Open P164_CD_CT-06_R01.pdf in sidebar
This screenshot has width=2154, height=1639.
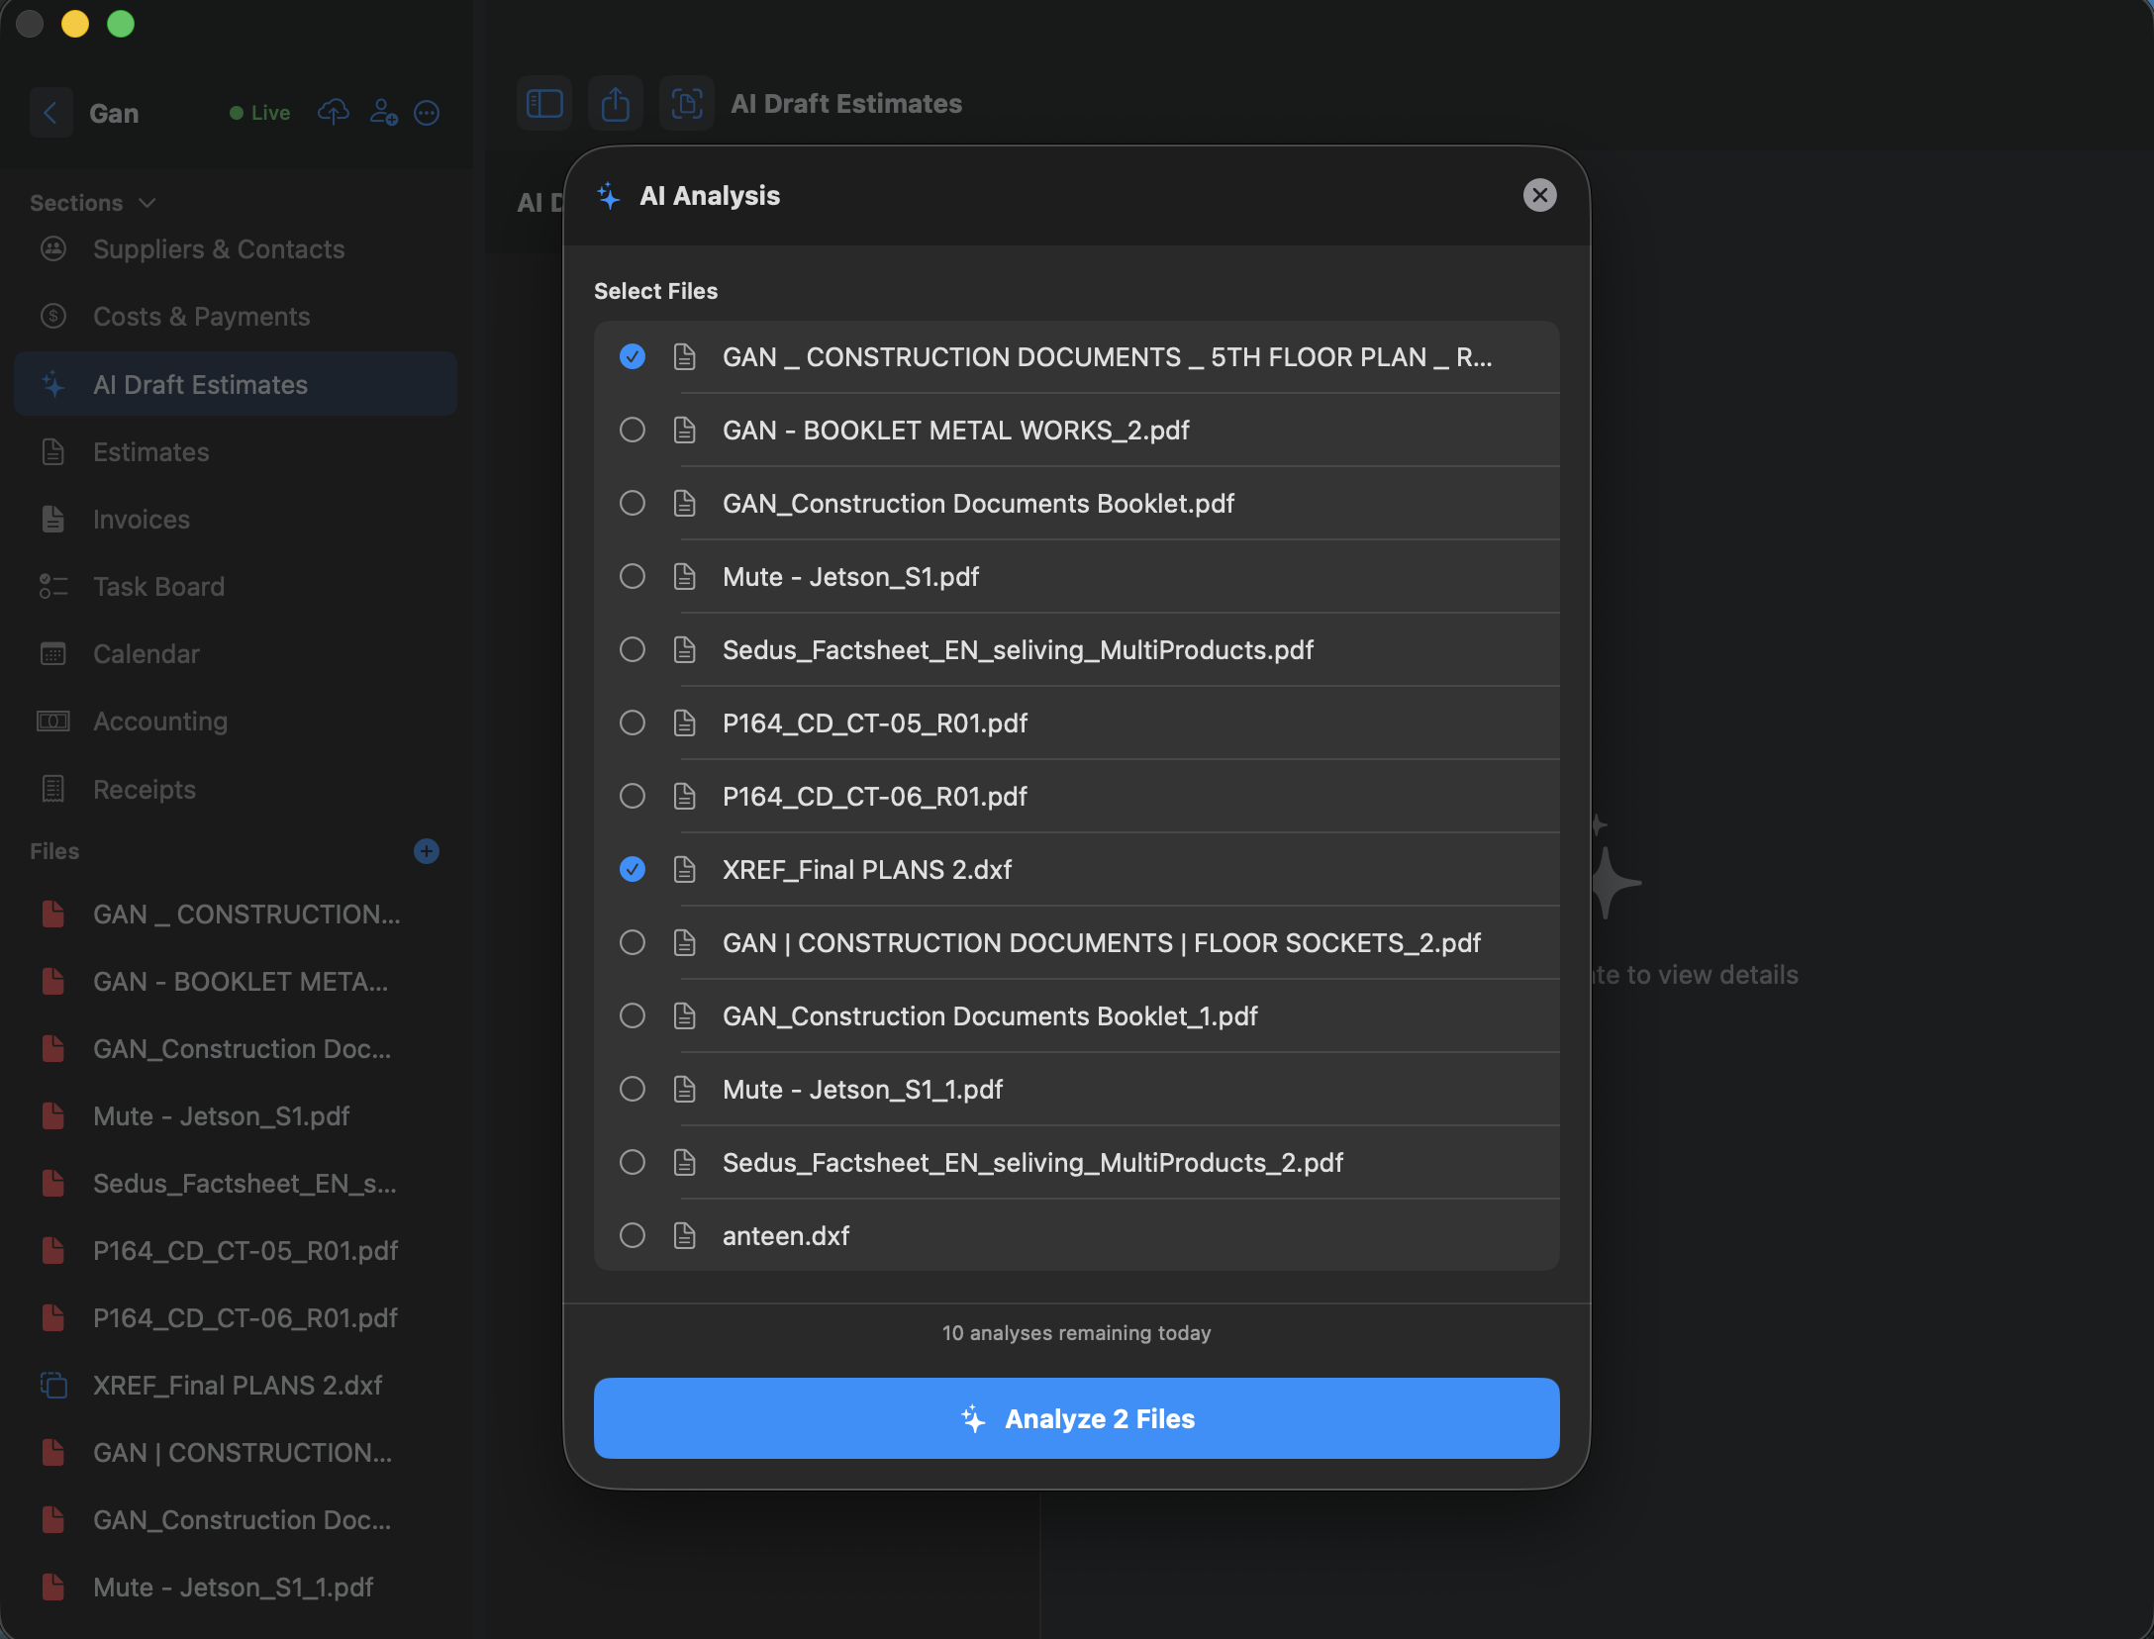(236, 1318)
